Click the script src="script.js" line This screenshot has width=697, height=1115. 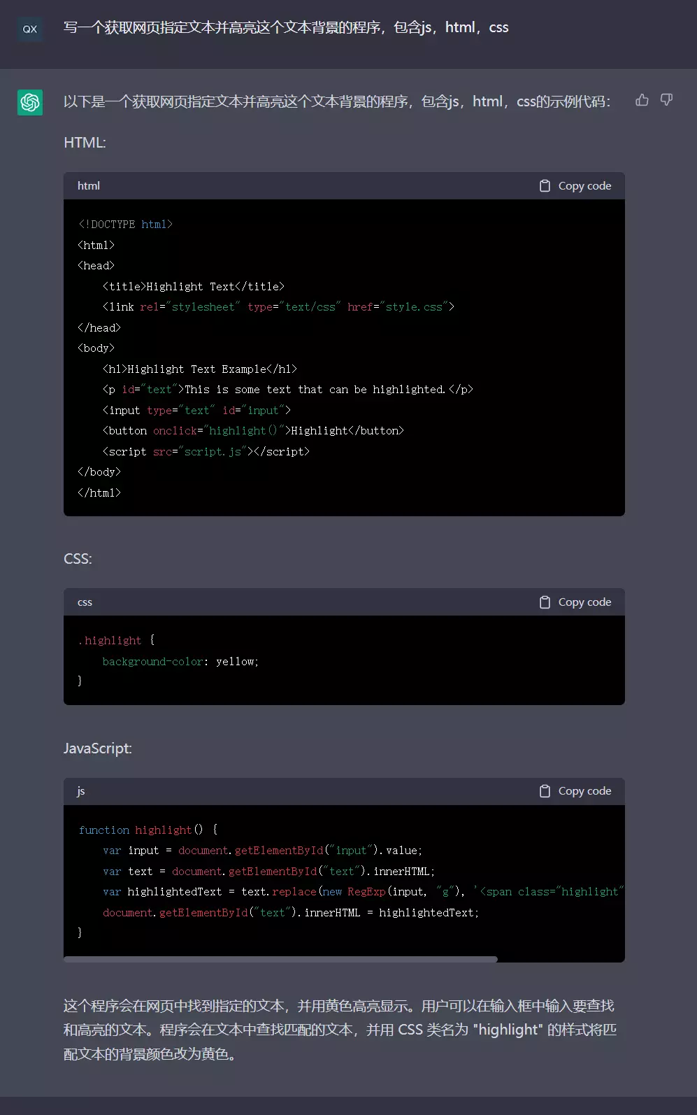pos(206,452)
